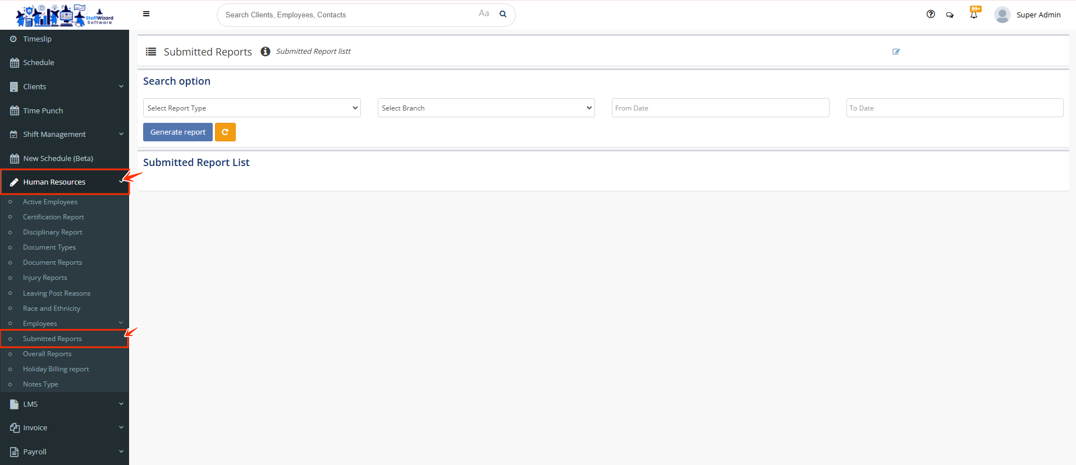The width and height of the screenshot is (1076, 465).
Task: Click the New Schedule (Beta) calendar icon
Action: pos(15,159)
